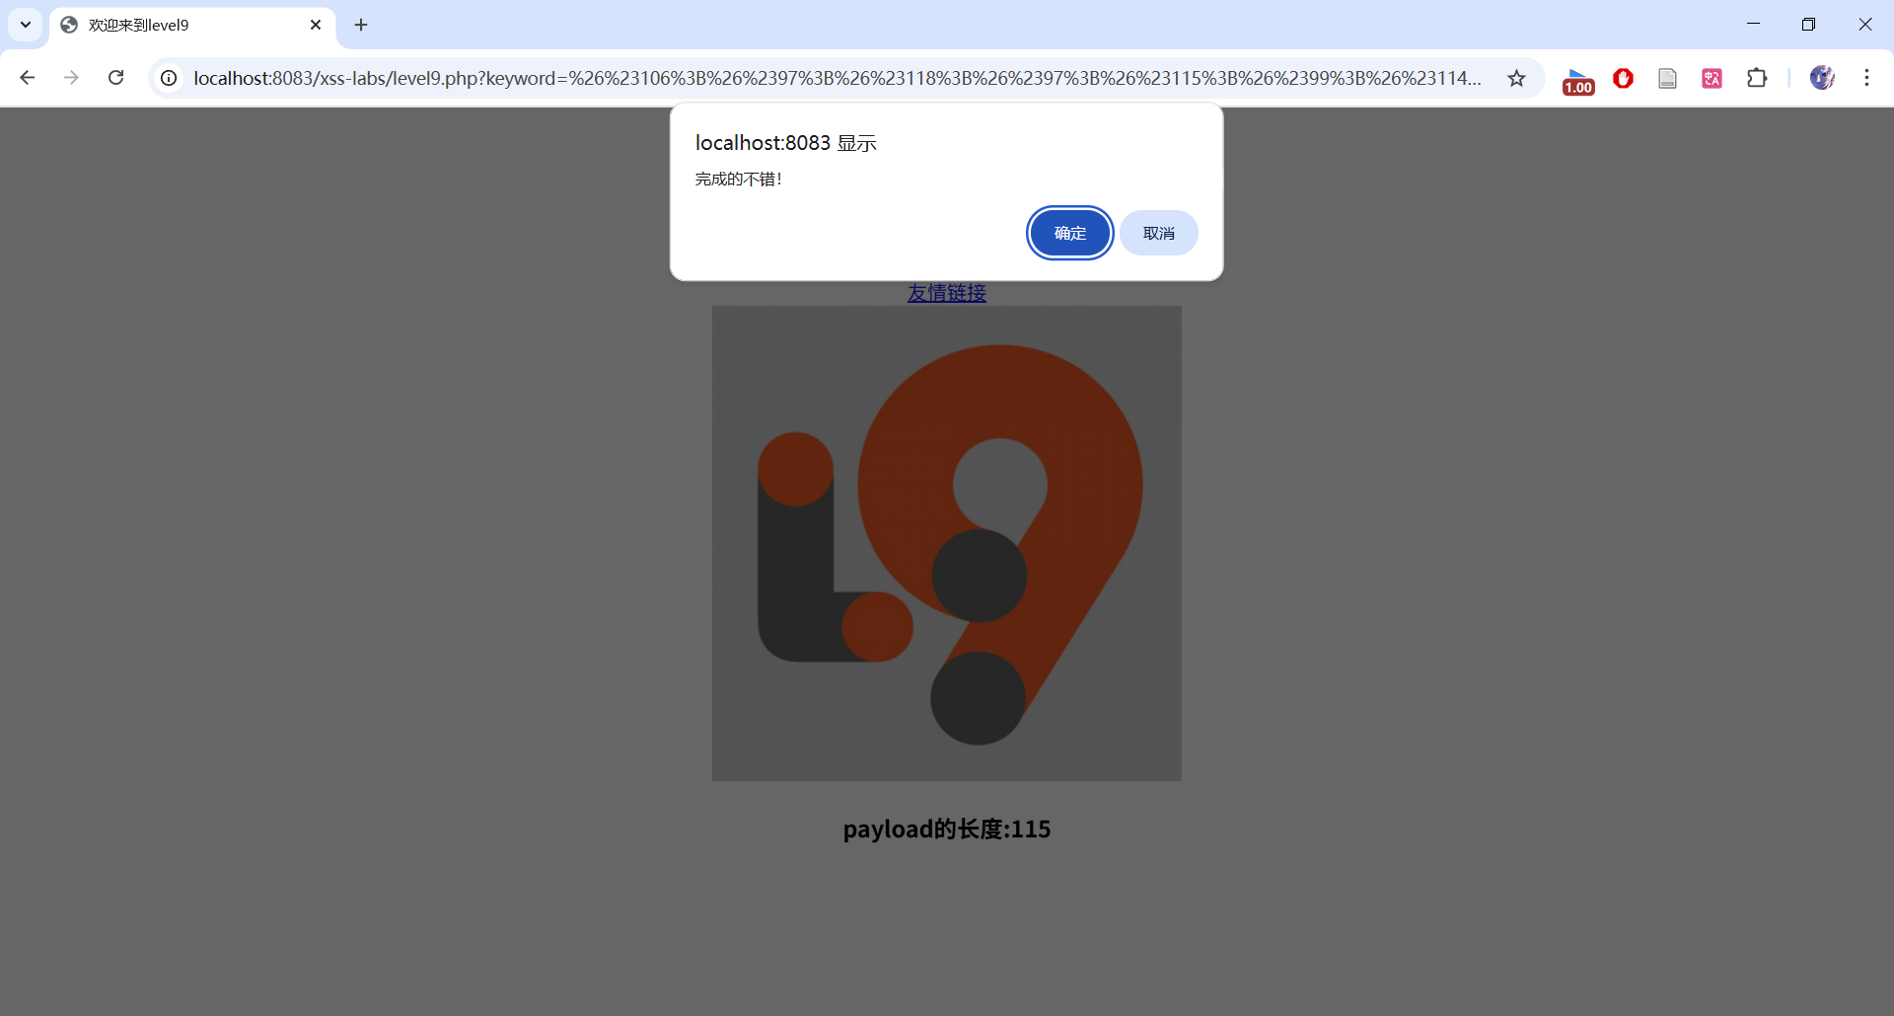Dismiss the dialog using 取消

pyautogui.click(x=1158, y=233)
